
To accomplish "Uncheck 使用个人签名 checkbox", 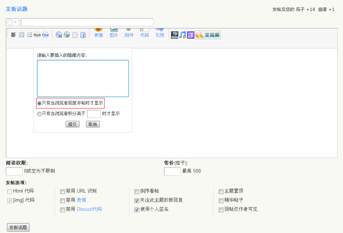I will pos(137,210).
